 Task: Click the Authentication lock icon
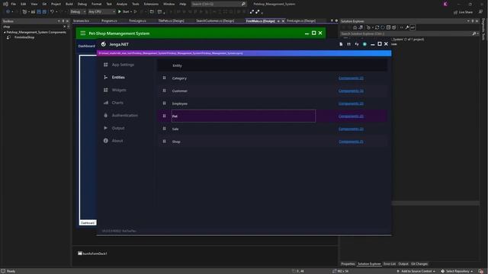[x=106, y=115]
